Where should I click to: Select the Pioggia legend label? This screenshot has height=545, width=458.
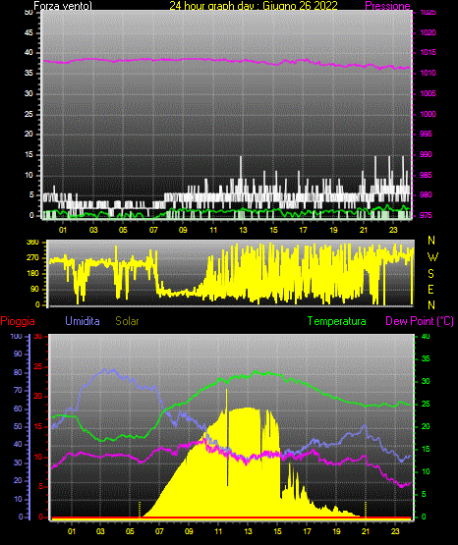tap(18, 321)
